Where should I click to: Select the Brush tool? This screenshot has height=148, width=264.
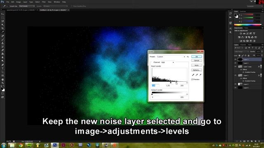click(x=2, y=39)
